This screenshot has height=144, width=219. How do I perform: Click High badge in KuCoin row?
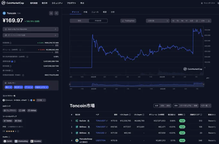coord(182,121)
